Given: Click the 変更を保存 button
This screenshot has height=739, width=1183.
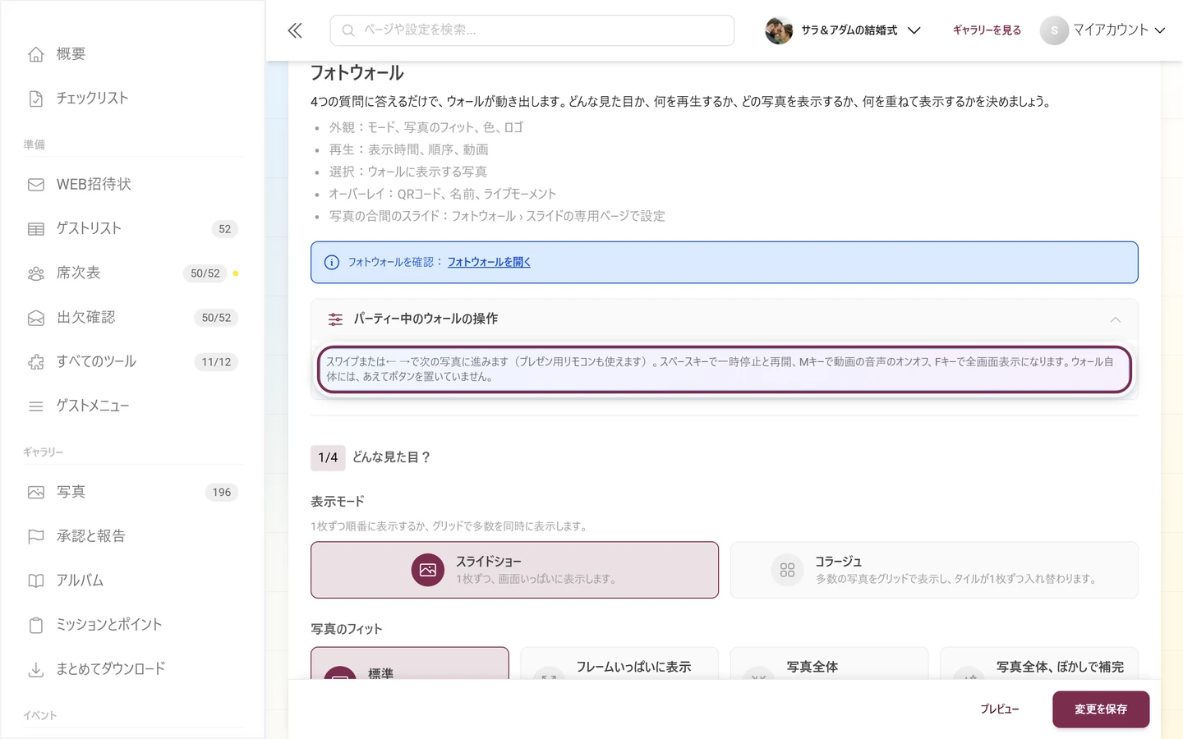Looking at the screenshot, I should click(x=1101, y=709).
